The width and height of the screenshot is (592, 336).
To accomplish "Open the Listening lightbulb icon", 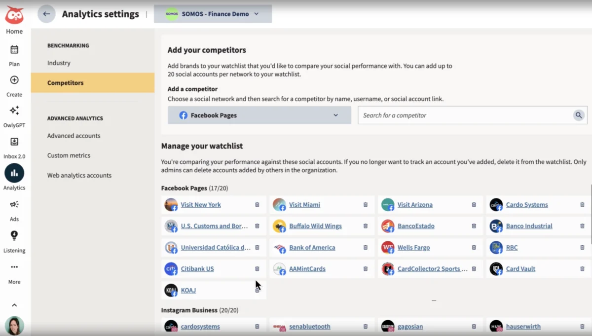I will tap(14, 235).
